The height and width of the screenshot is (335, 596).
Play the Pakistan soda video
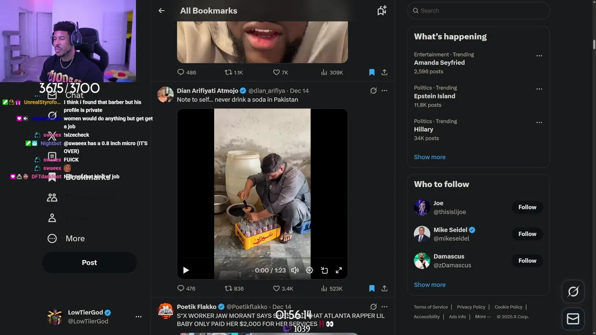tap(186, 270)
